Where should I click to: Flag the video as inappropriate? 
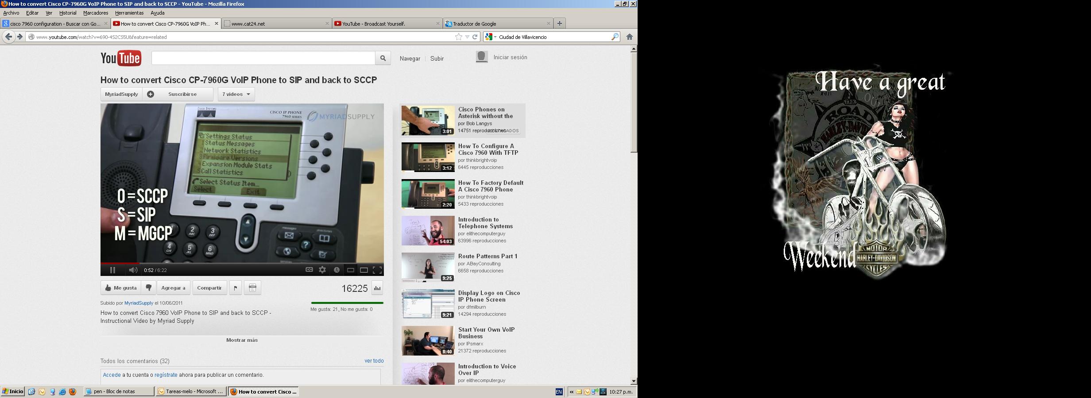pyautogui.click(x=235, y=288)
